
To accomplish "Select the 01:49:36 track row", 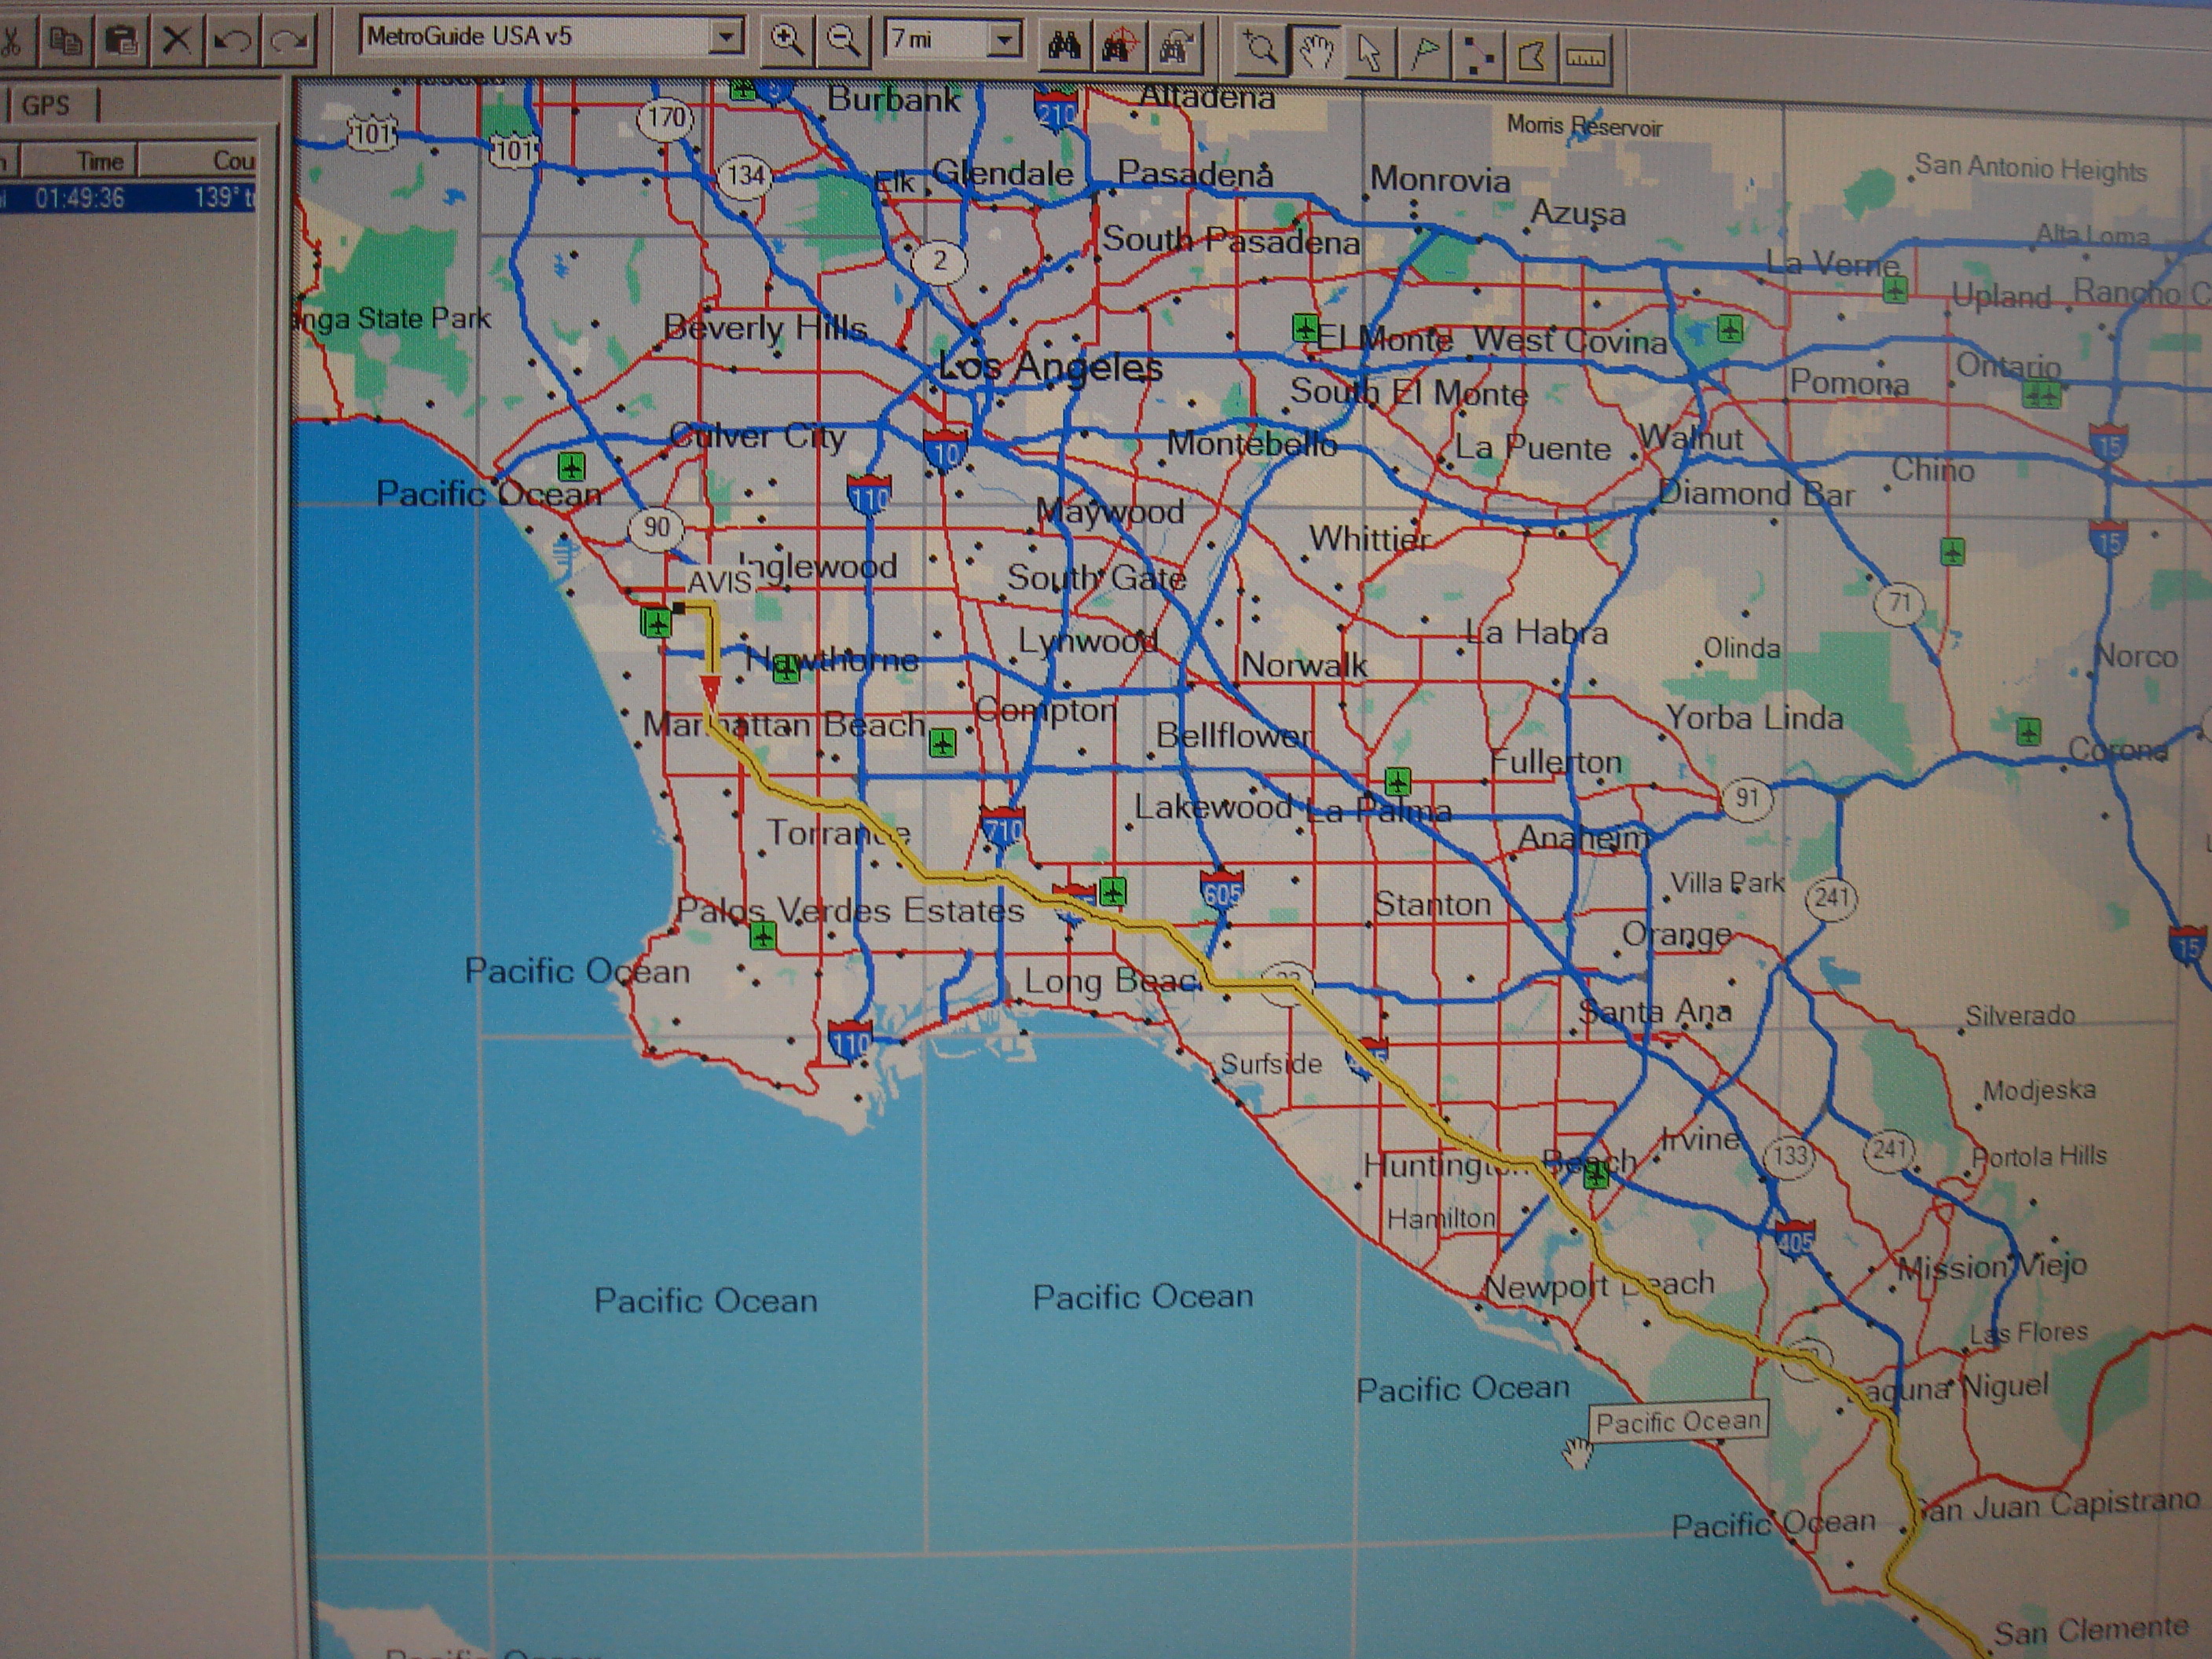I will pyautogui.click(x=80, y=198).
